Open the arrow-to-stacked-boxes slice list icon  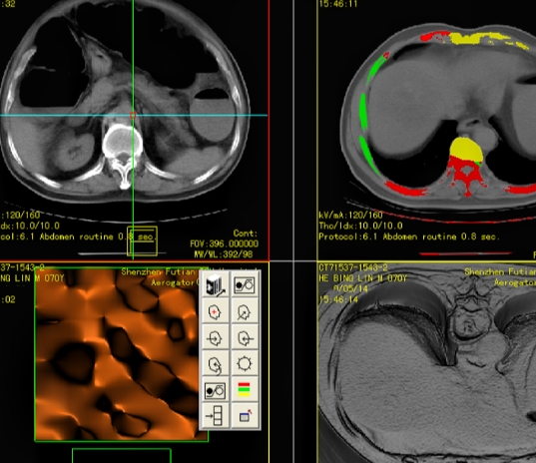coord(215,415)
